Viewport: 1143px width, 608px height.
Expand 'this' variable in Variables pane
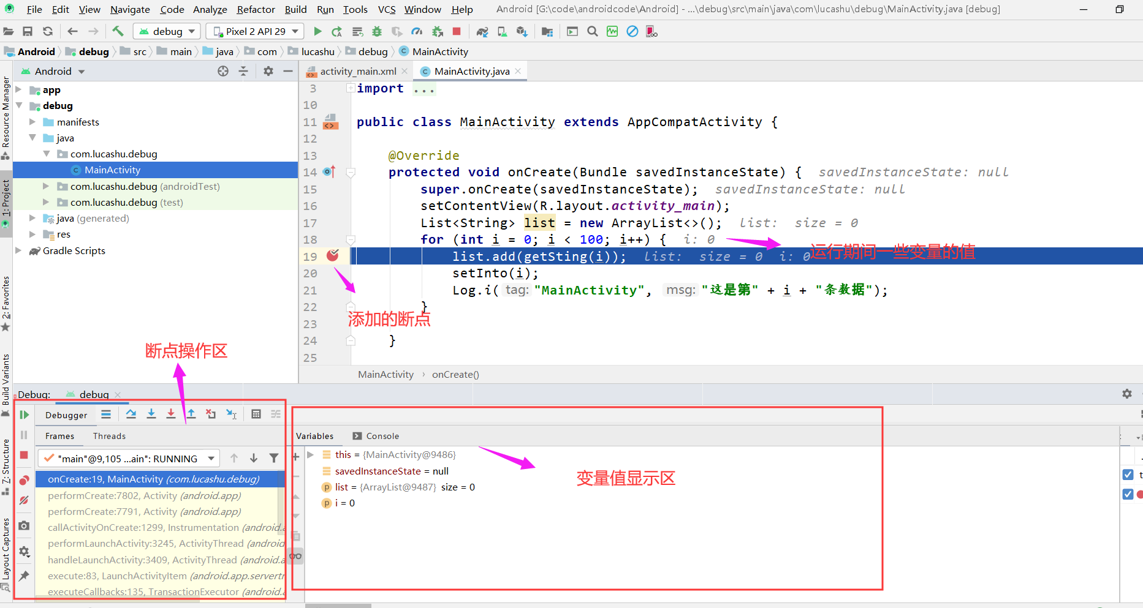(x=311, y=454)
